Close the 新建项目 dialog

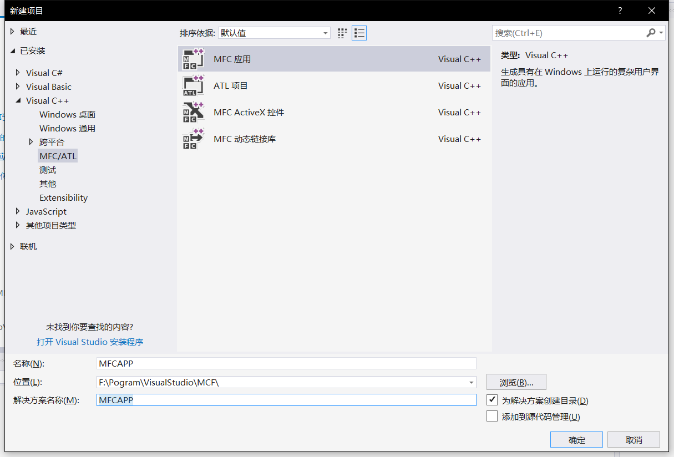652,11
